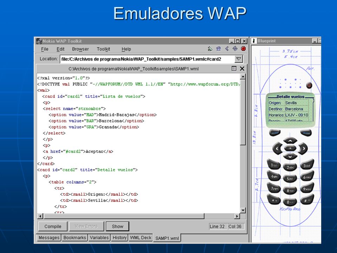The height and width of the screenshot is (253, 337).
Task: Click phone keypad key 5jkl
Action: coord(290,179)
